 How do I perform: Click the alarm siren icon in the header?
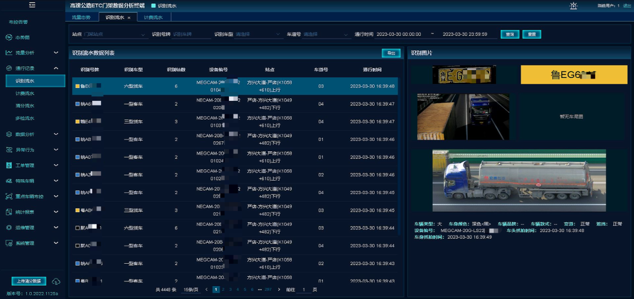[573, 6]
